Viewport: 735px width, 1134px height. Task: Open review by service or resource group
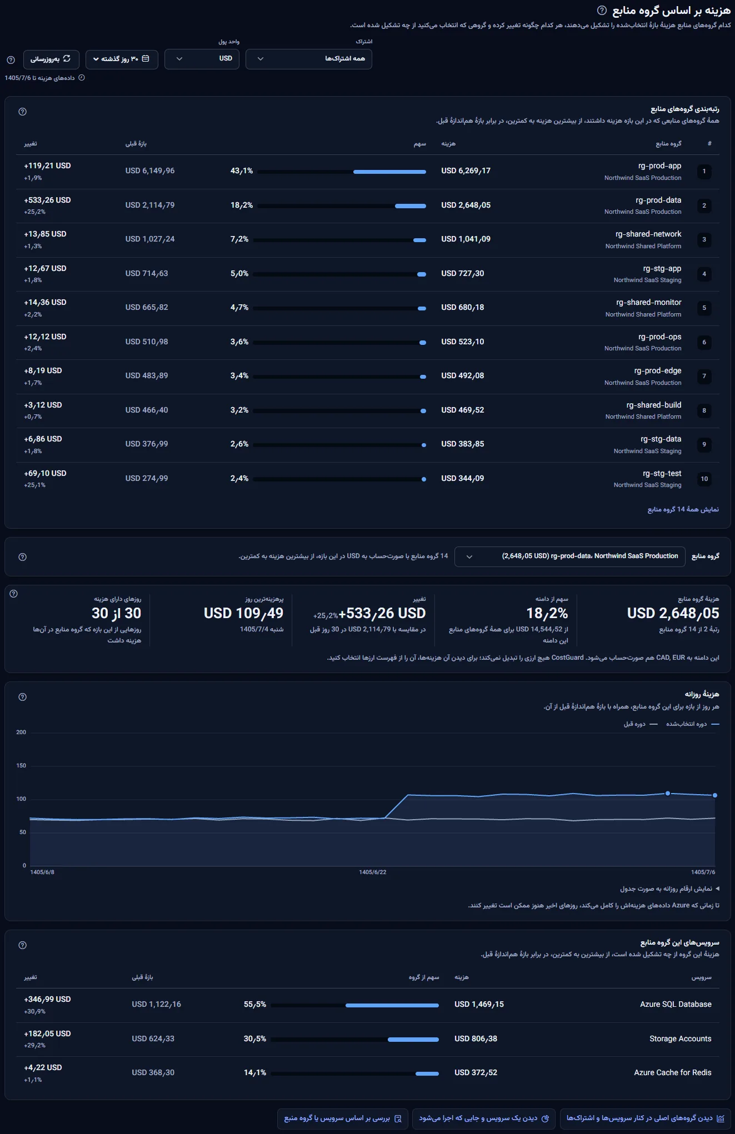[343, 1118]
